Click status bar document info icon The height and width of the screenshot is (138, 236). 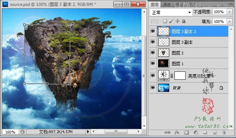pos(23,132)
